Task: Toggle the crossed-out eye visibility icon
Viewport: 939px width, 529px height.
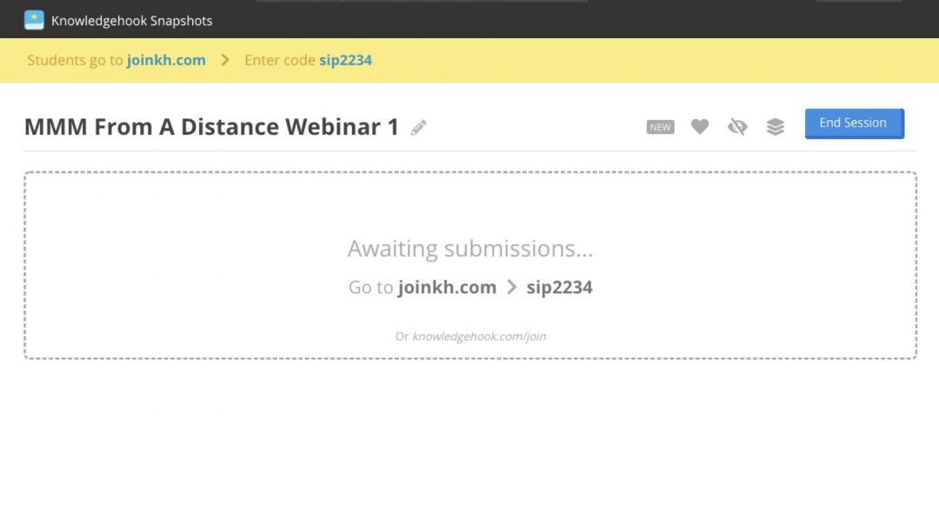Action: (737, 127)
